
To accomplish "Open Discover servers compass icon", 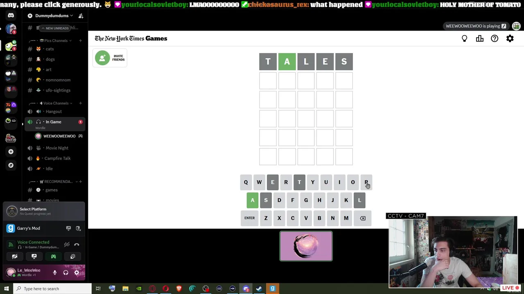I will (x=11, y=165).
